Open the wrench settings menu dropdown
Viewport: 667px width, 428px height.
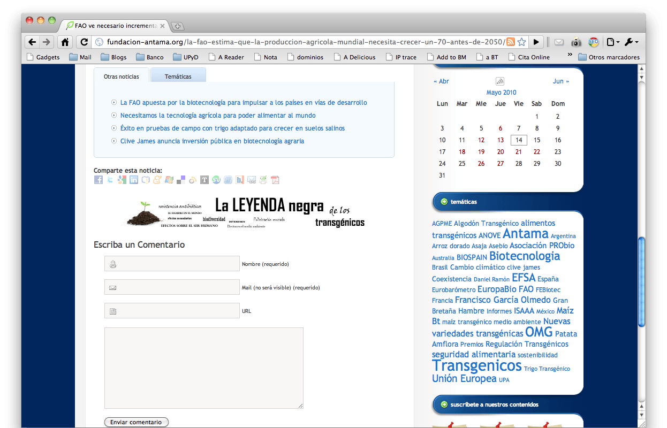[x=632, y=42]
